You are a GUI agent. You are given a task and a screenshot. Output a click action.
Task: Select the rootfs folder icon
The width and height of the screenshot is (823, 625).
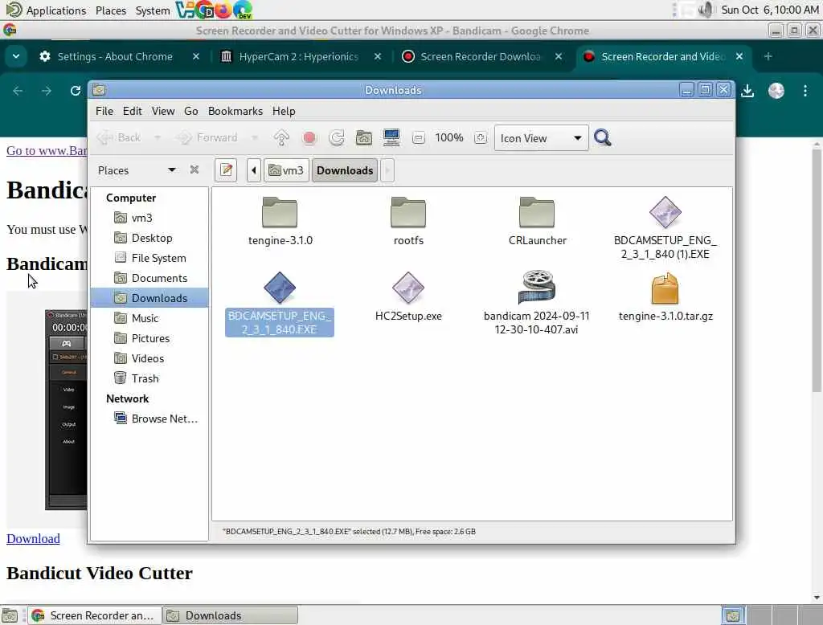tap(408, 213)
